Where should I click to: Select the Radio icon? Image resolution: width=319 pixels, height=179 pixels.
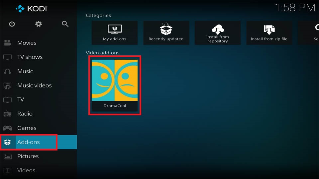click(x=8, y=114)
